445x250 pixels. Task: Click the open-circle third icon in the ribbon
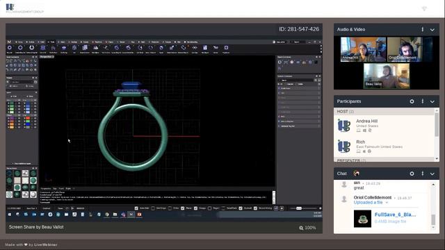[31, 48]
